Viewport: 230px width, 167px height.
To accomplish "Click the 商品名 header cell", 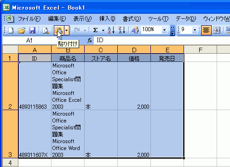I will click(x=68, y=58).
